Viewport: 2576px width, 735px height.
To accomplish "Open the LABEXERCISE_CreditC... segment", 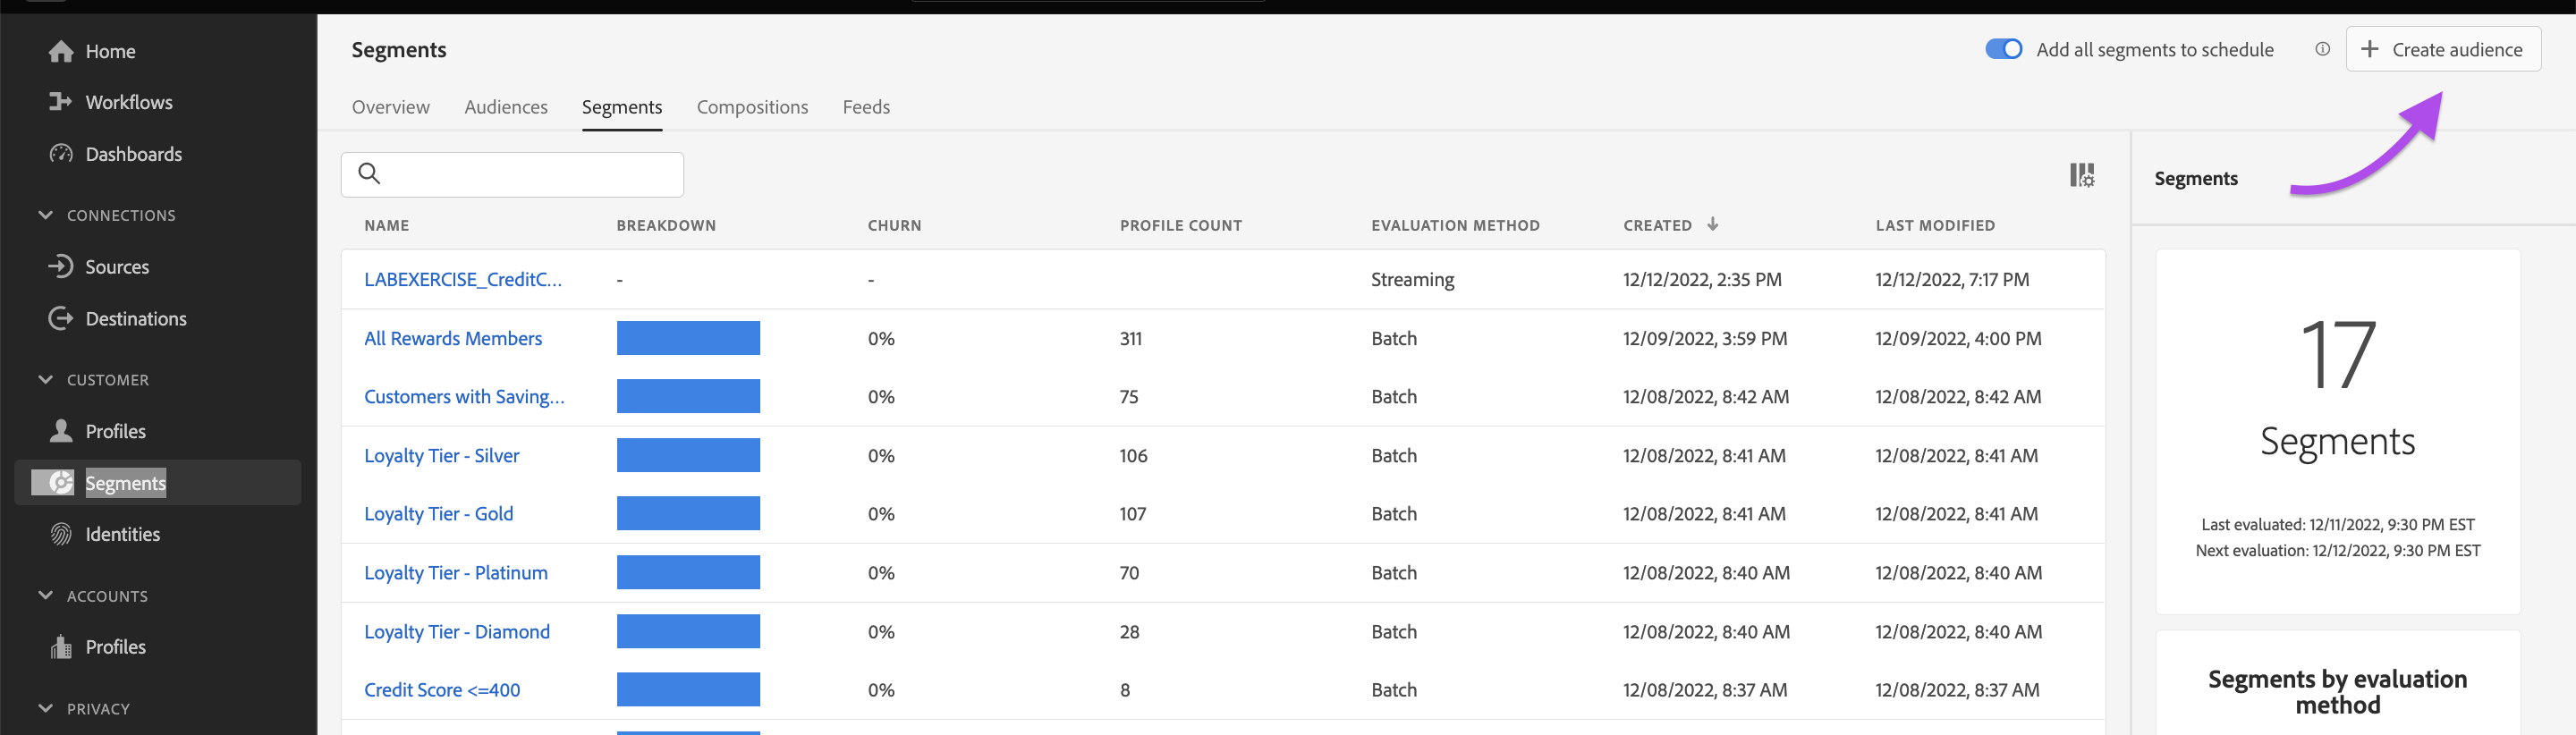I will click(x=463, y=279).
